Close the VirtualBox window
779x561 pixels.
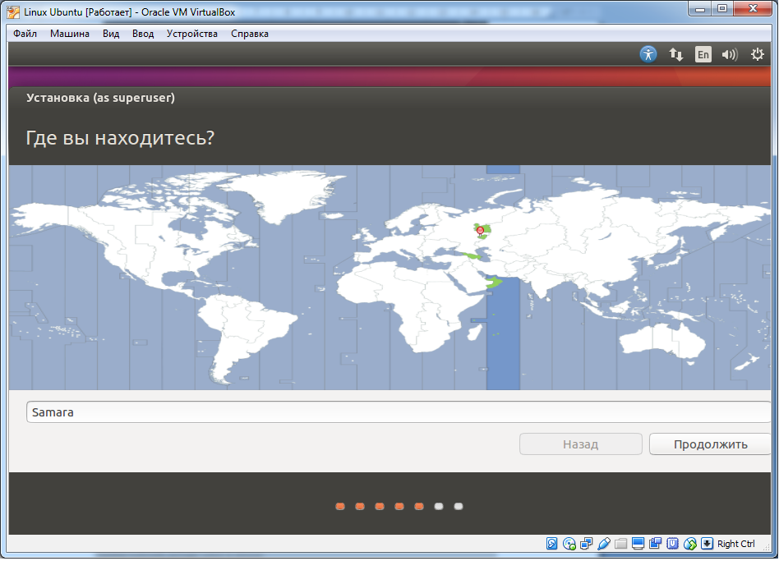pyautogui.click(x=754, y=8)
